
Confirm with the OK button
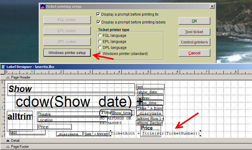(194, 21)
